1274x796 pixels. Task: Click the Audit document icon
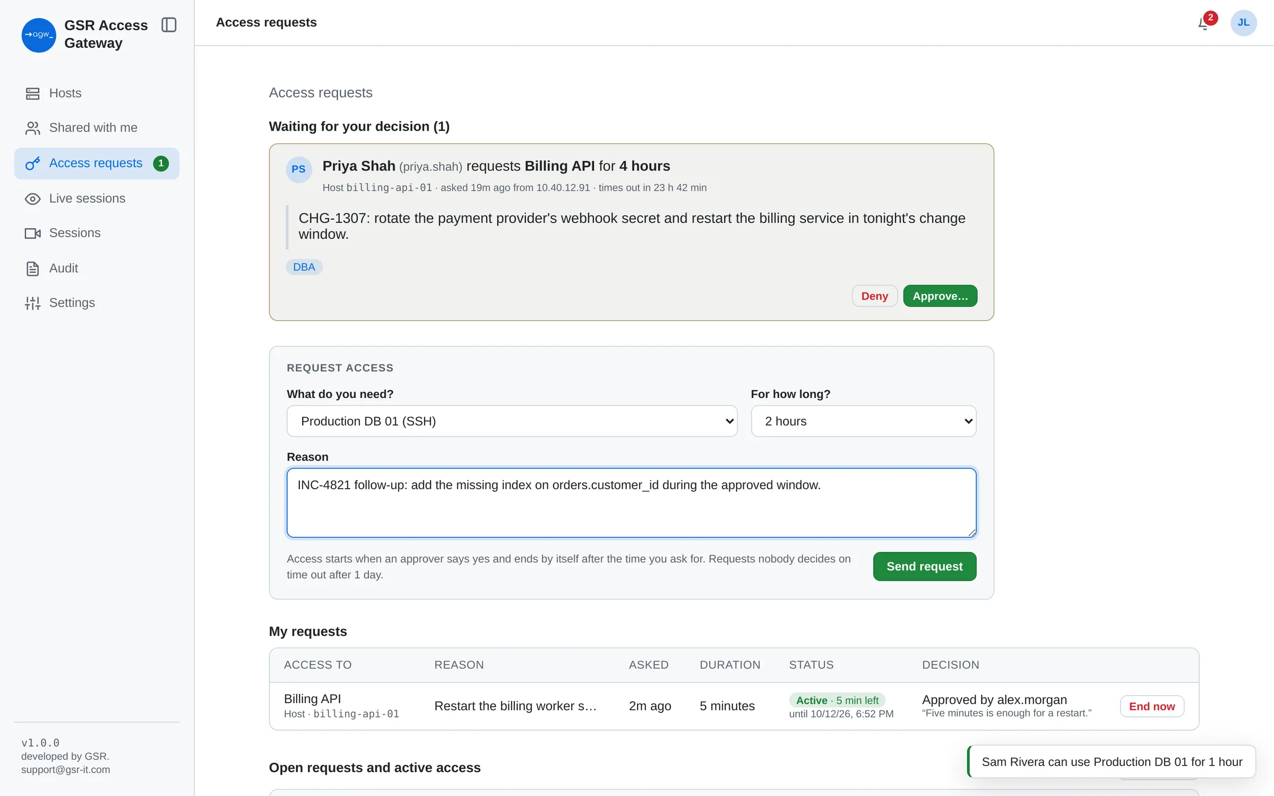pyautogui.click(x=33, y=269)
